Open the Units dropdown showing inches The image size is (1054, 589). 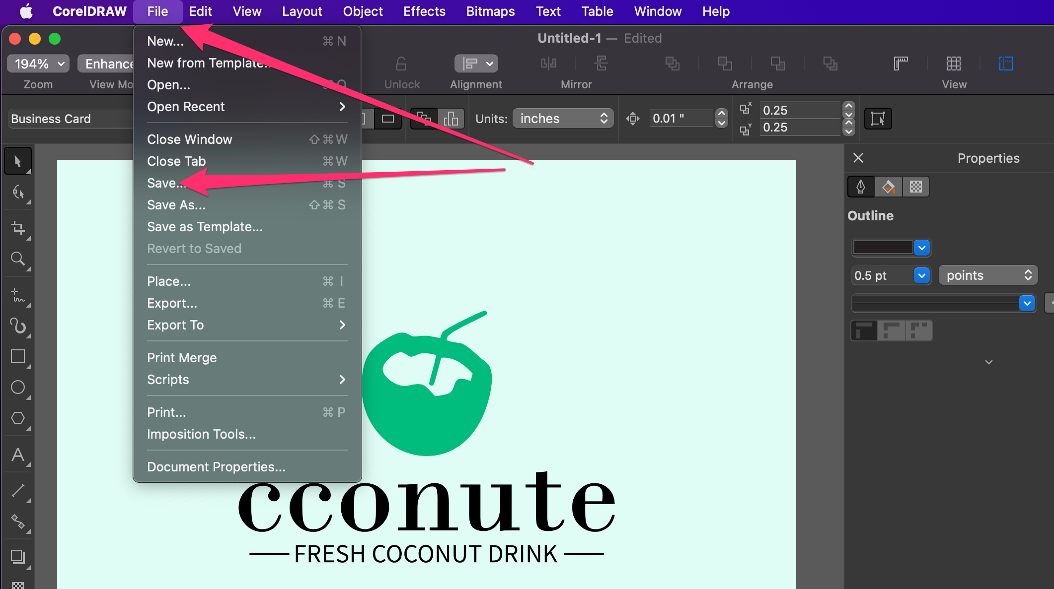561,118
